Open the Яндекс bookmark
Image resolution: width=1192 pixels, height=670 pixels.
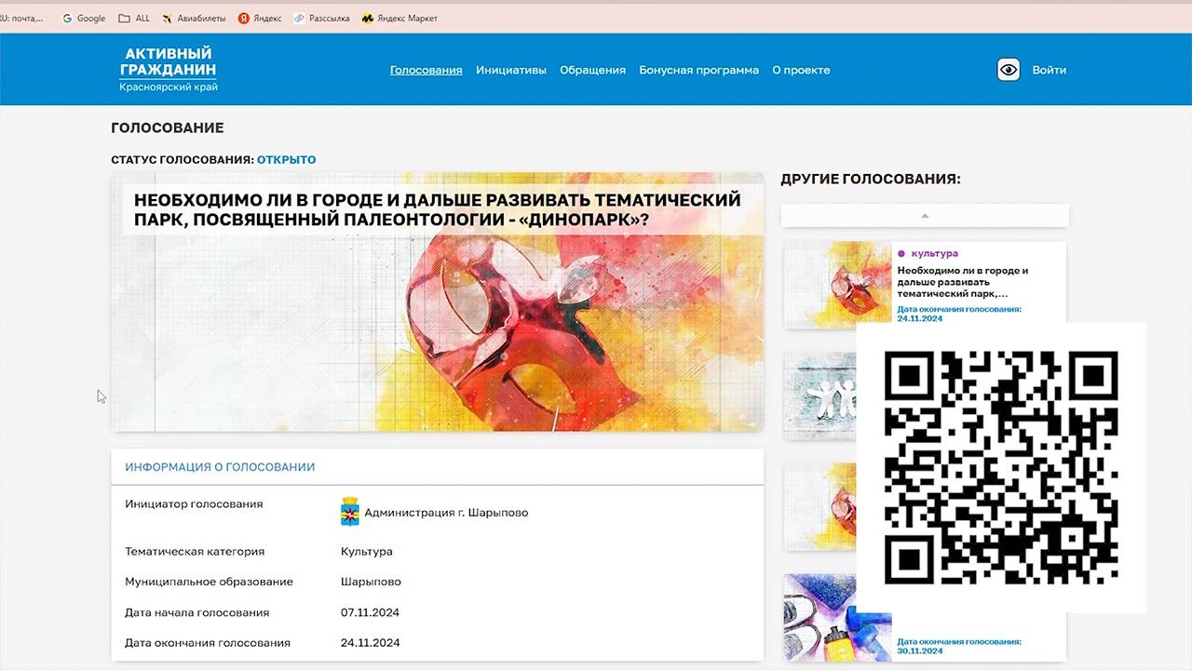[260, 18]
